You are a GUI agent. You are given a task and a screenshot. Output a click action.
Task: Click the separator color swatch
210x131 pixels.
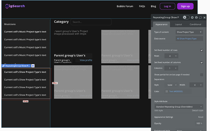click(x=166, y=91)
